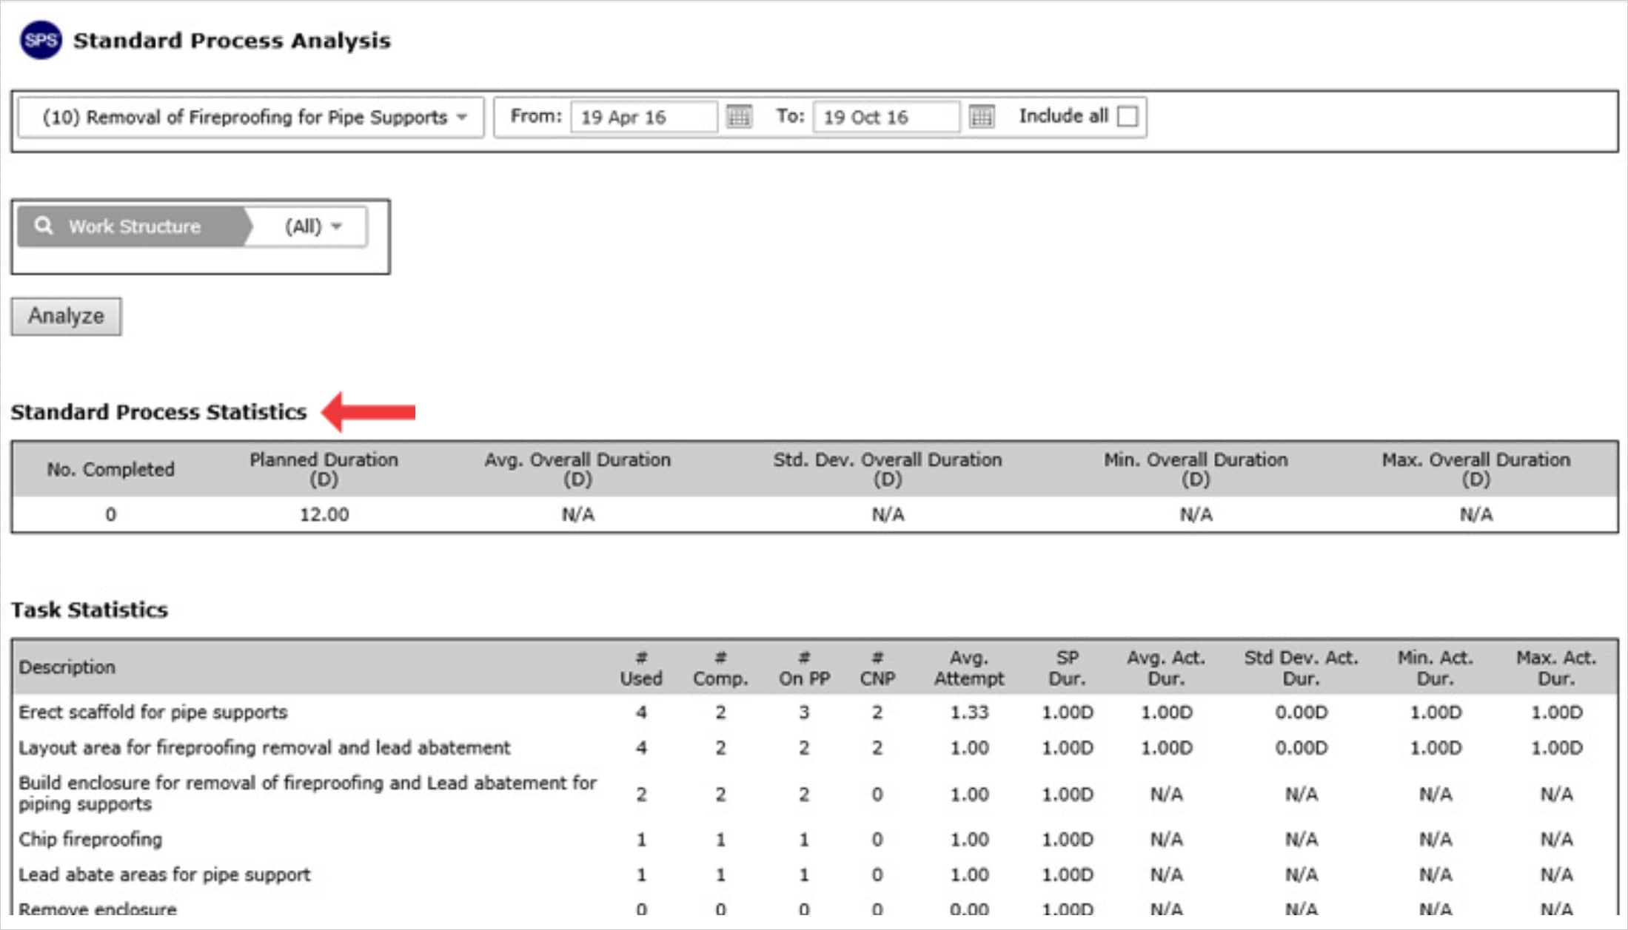Click the Analyze button

(66, 316)
